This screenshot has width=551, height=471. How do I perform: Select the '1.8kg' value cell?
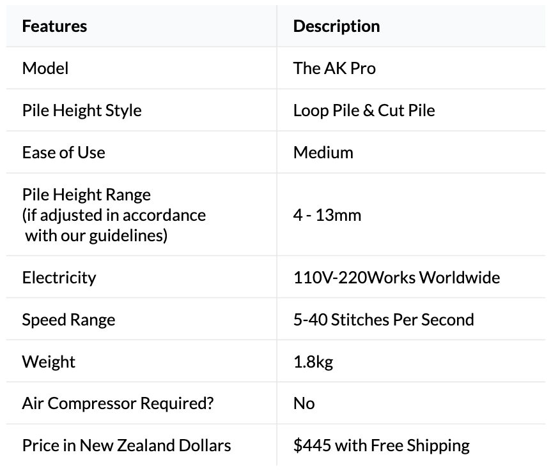(x=313, y=361)
